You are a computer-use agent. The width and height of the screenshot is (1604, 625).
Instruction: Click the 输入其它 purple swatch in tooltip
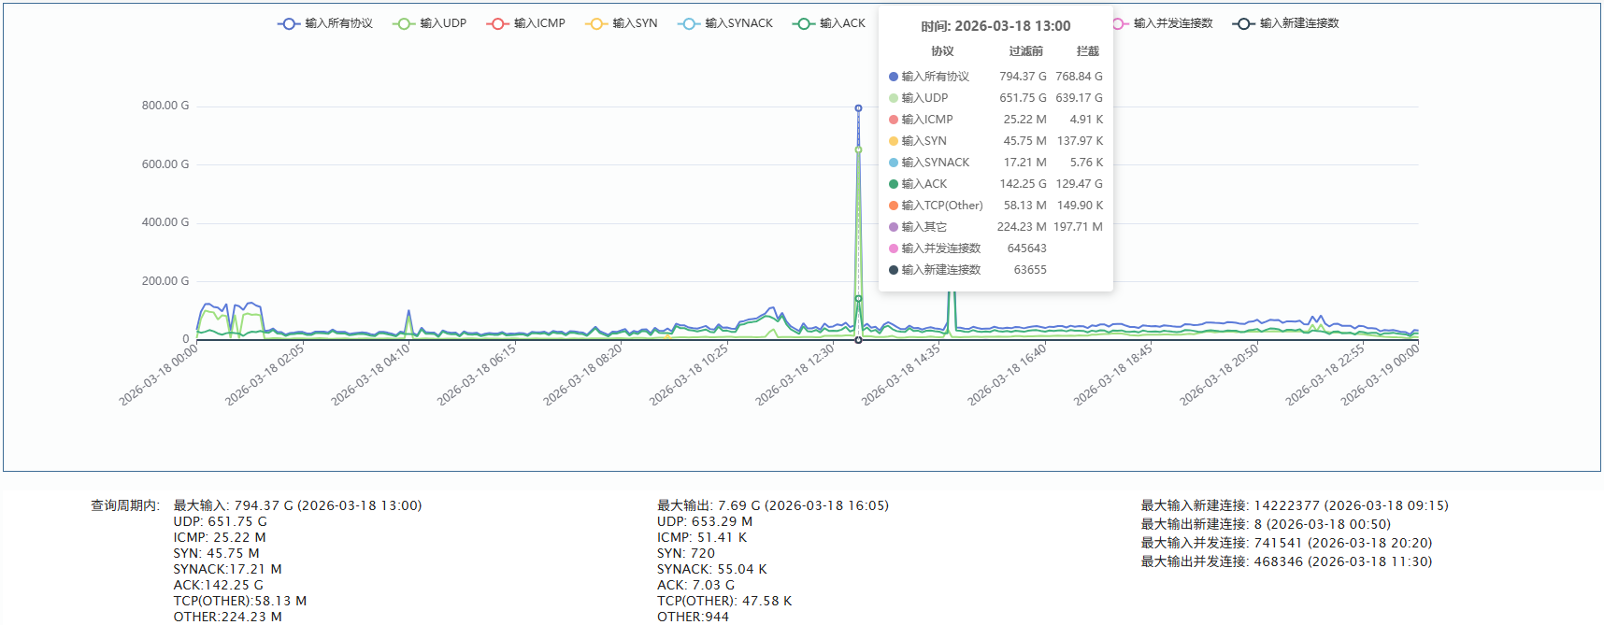point(894,227)
